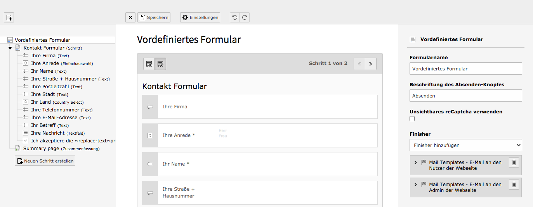Click the Ihre Firma field's text icon on stage
Viewport: 533px width, 207px height.
pos(150,107)
